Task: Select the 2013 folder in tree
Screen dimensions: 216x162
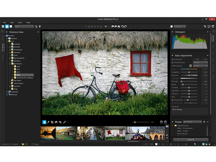Action: click(17, 72)
